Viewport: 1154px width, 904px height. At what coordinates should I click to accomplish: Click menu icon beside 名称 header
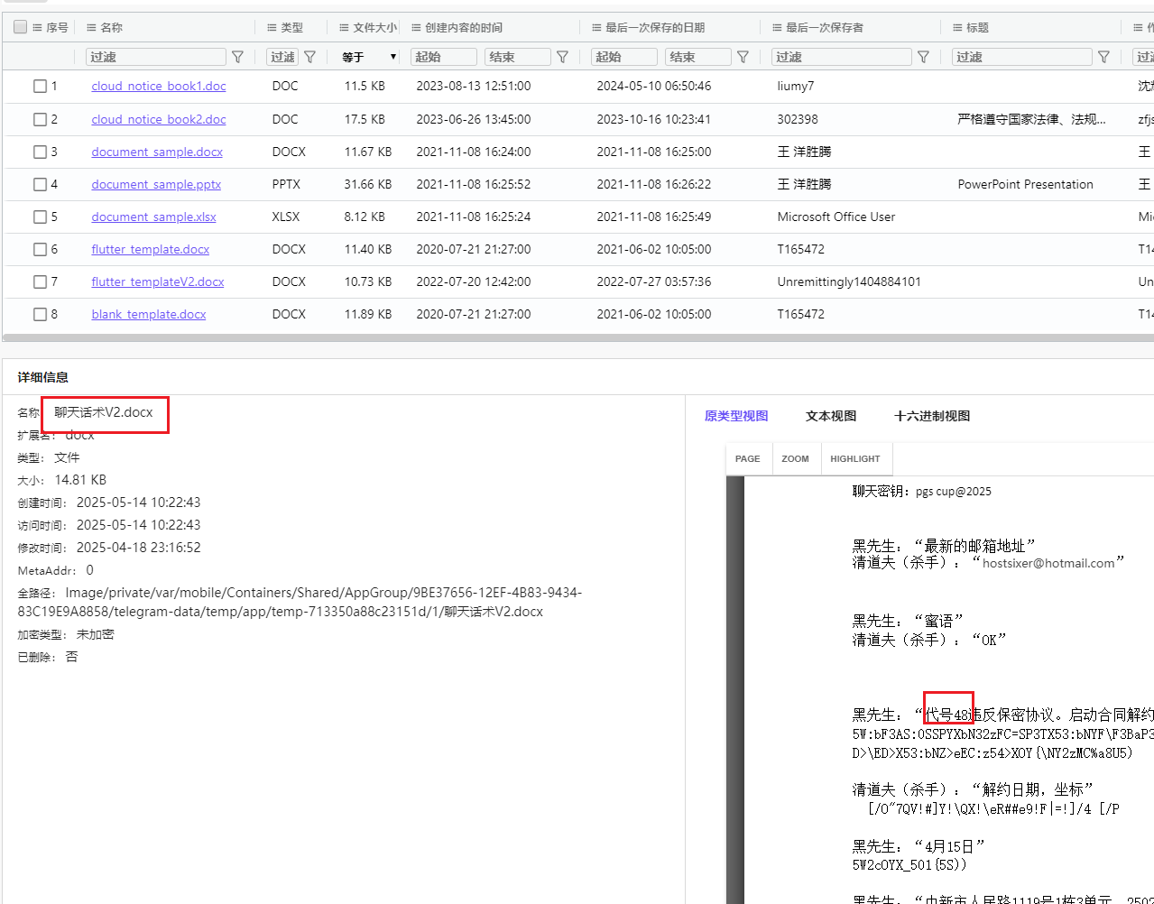91,28
